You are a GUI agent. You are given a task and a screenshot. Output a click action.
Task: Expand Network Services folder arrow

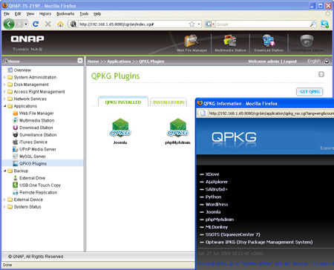pyautogui.click(x=4, y=99)
